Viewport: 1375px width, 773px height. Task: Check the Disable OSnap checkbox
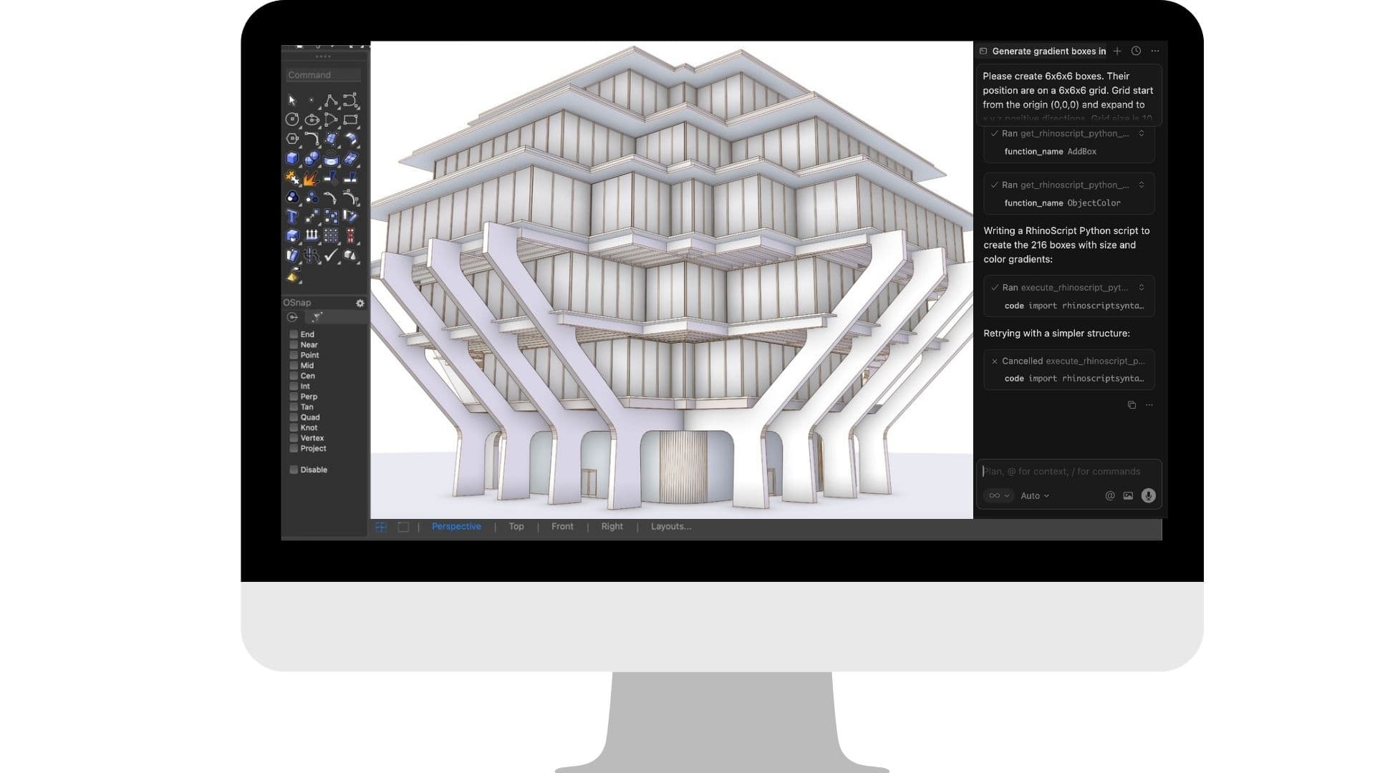[x=294, y=470]
